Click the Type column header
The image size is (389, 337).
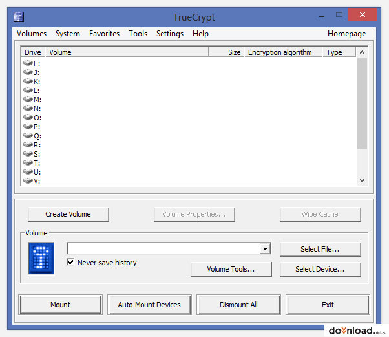[x=339, y=52]
